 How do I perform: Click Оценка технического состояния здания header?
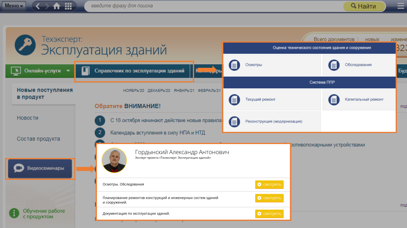(x=309, y=48)
